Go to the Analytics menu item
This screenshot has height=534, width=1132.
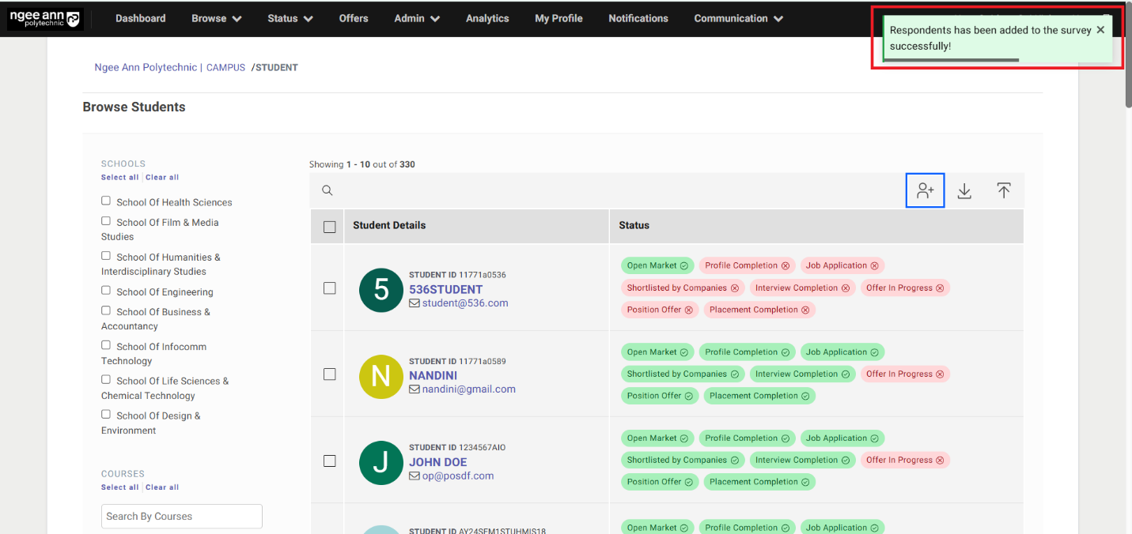tap(487, 18)
